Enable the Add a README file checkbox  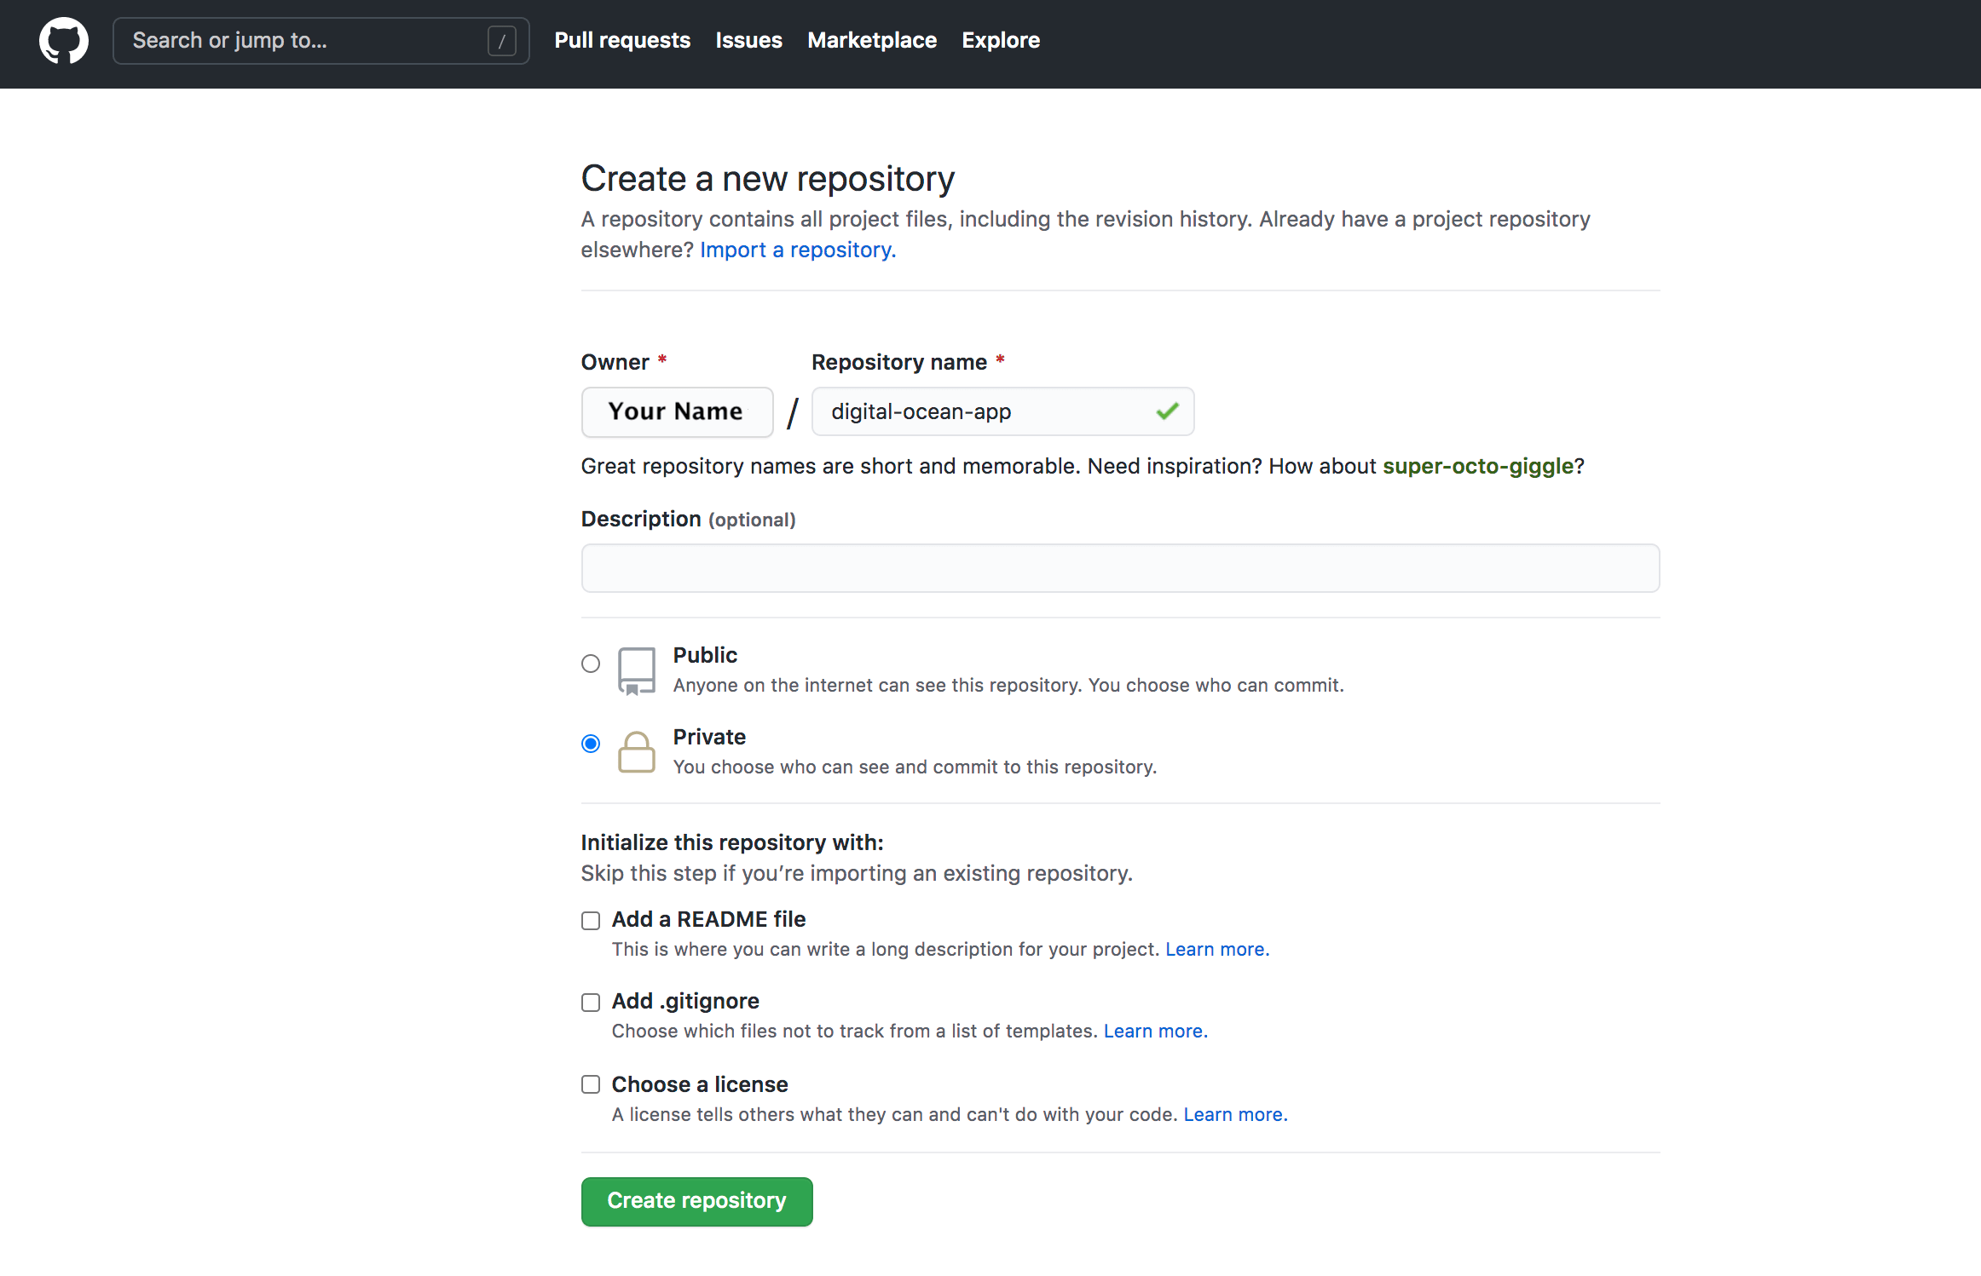[x=590, y=920]
